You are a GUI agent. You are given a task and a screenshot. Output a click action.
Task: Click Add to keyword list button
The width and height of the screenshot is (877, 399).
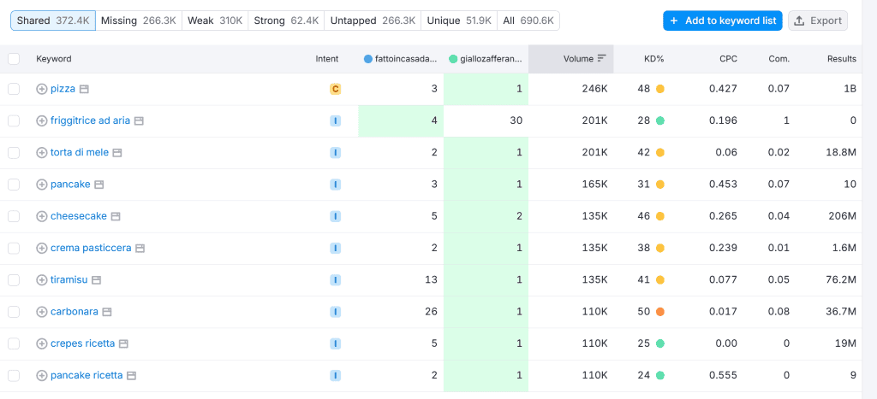723,21
